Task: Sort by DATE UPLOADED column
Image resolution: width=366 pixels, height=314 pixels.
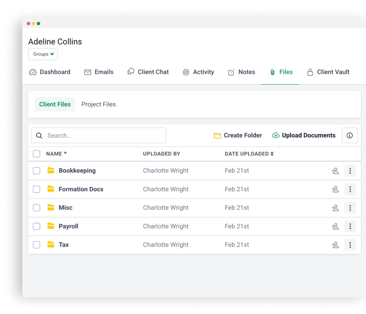Action: [249, 154]
